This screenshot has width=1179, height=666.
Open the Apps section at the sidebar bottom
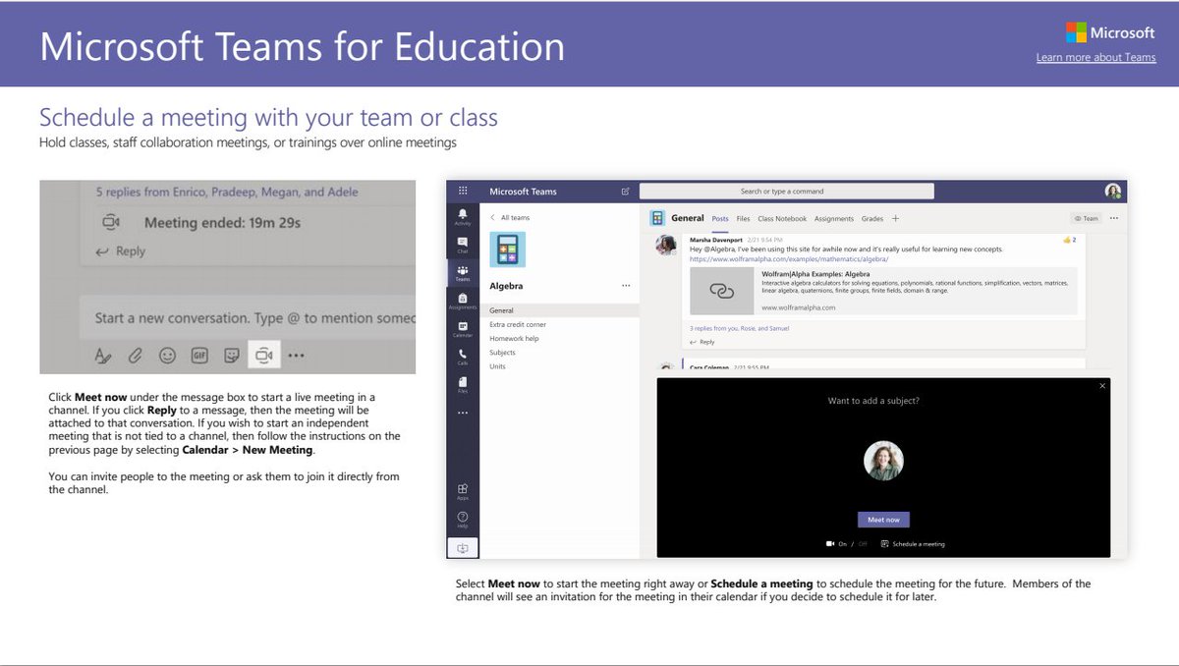point(463,488)
